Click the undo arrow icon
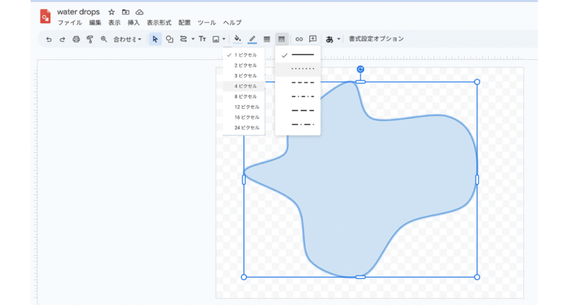The width and height of the screenshot is (583, 305). [48, 39]
